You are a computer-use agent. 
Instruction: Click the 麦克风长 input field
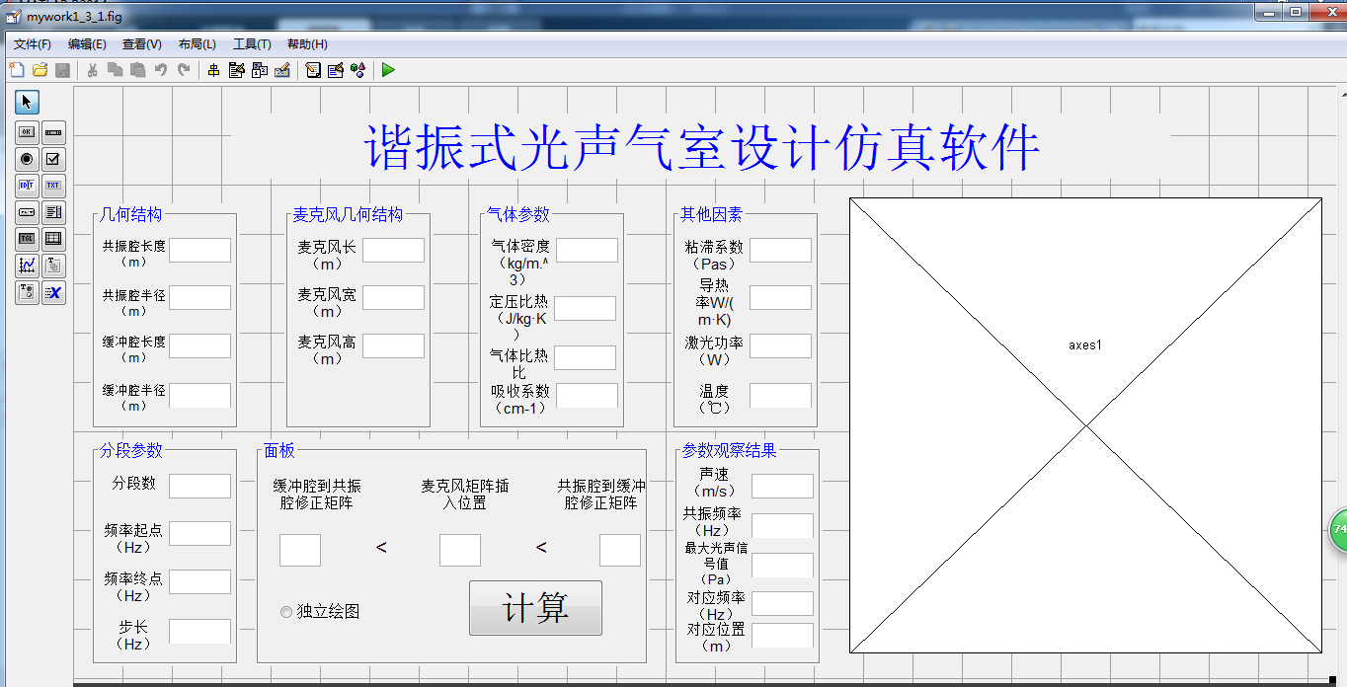[393, 250]
